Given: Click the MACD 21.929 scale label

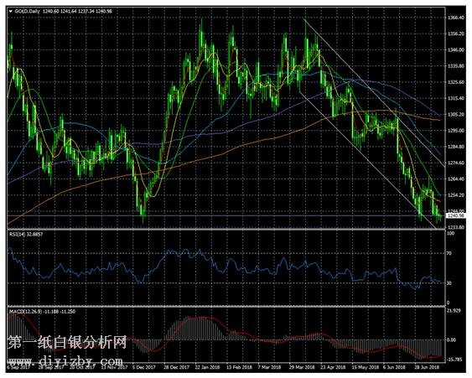Looking at the screenshot, I should [x=454, y=311].
